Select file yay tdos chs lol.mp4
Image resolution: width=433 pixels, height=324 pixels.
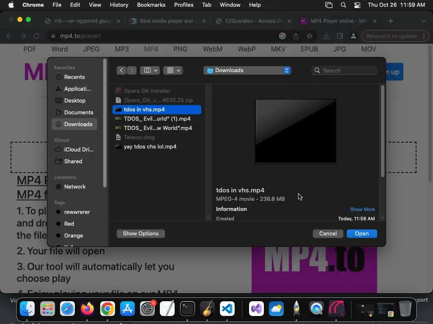coord(157,146)
